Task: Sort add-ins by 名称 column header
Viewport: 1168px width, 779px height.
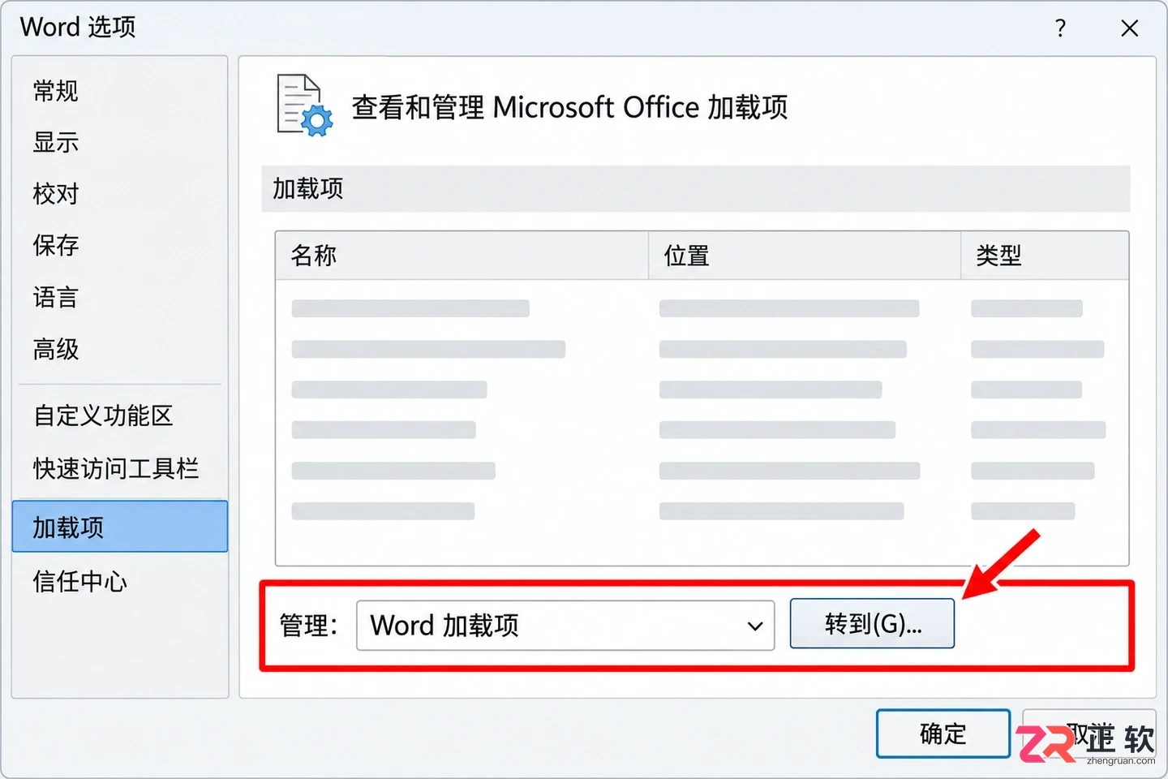Action: point(462,256)
